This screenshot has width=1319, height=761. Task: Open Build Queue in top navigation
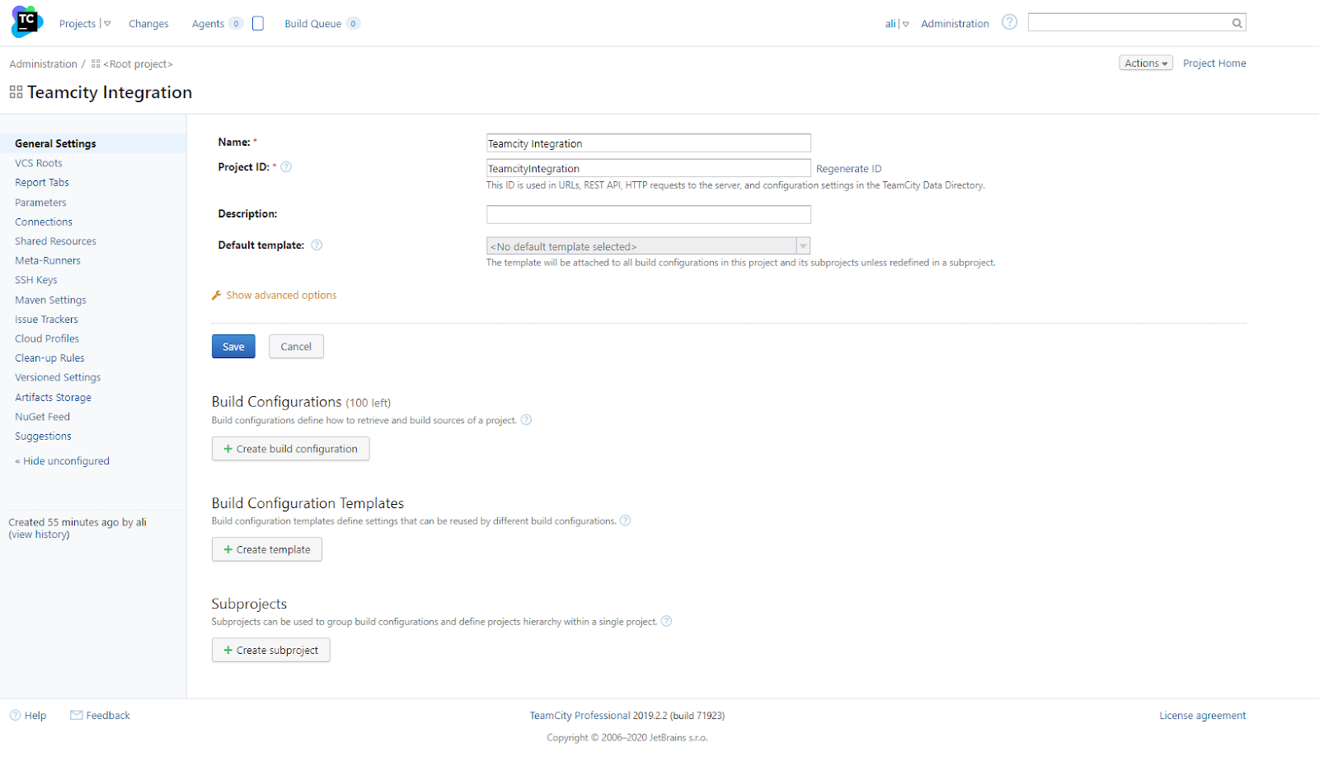[x=312, y=24]
